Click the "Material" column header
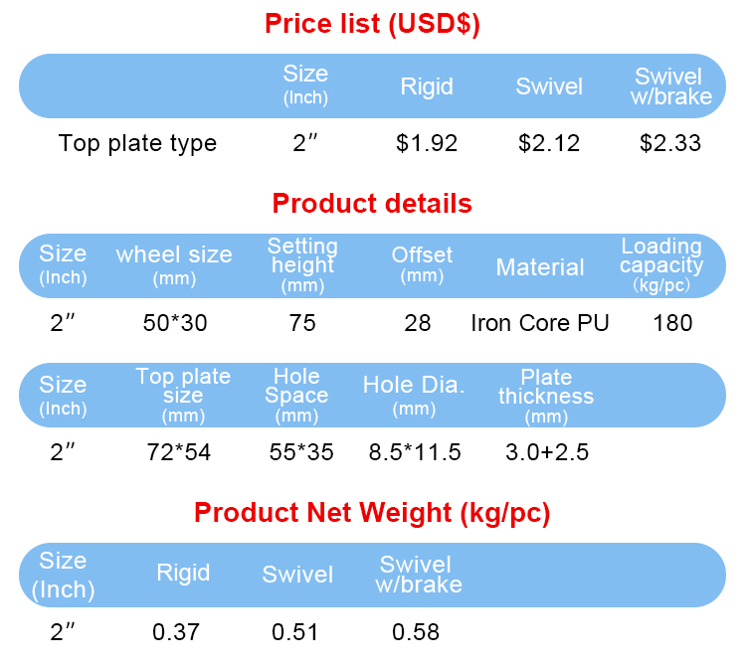This screenshot has width=746, height=668. click(x=540, y=267)
